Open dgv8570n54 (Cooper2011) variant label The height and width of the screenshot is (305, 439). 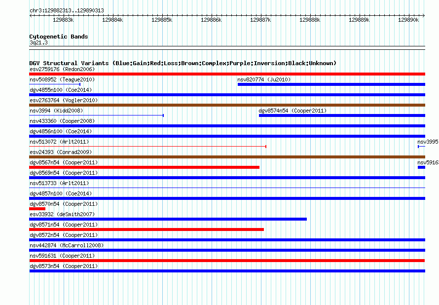[x=64, y=204]
